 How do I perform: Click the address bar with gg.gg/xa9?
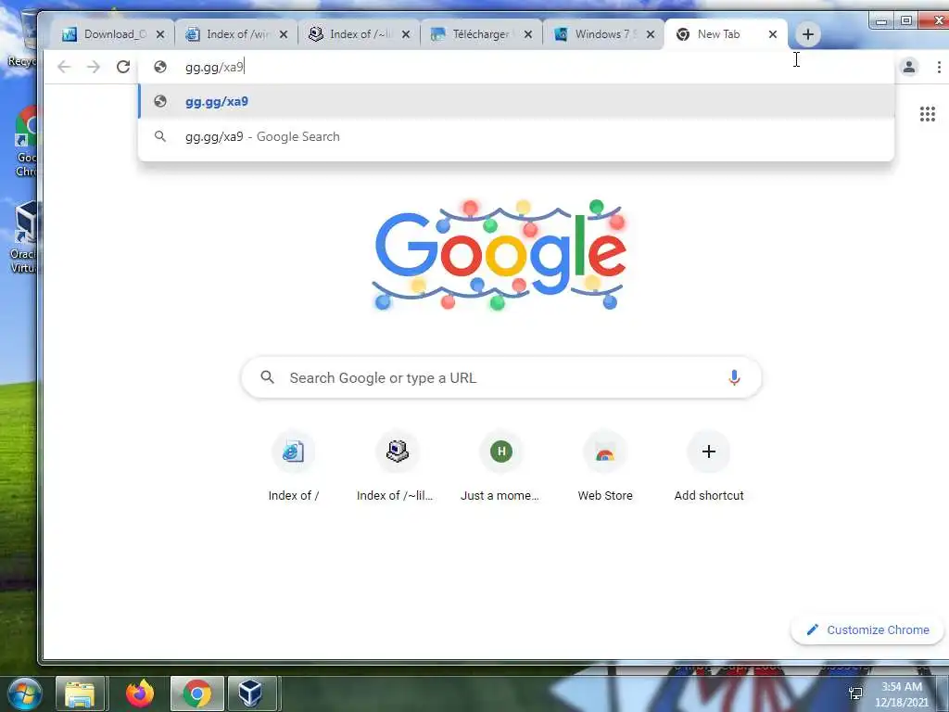pyautogui.click(x=515, y=67)
